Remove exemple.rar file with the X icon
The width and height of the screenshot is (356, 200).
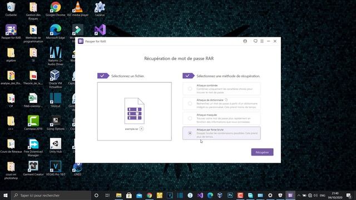click(141, 128)
